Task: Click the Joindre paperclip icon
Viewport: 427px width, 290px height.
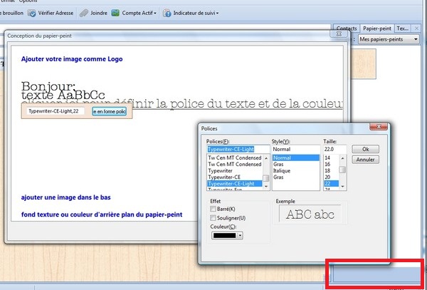Action: pos(84,13)
